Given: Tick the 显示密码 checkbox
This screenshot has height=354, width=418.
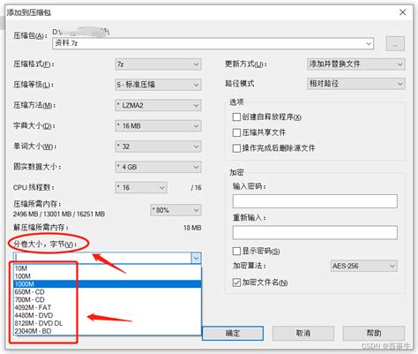Looking at the screenshot, I should pyautogui.click(x=236, y=251).
